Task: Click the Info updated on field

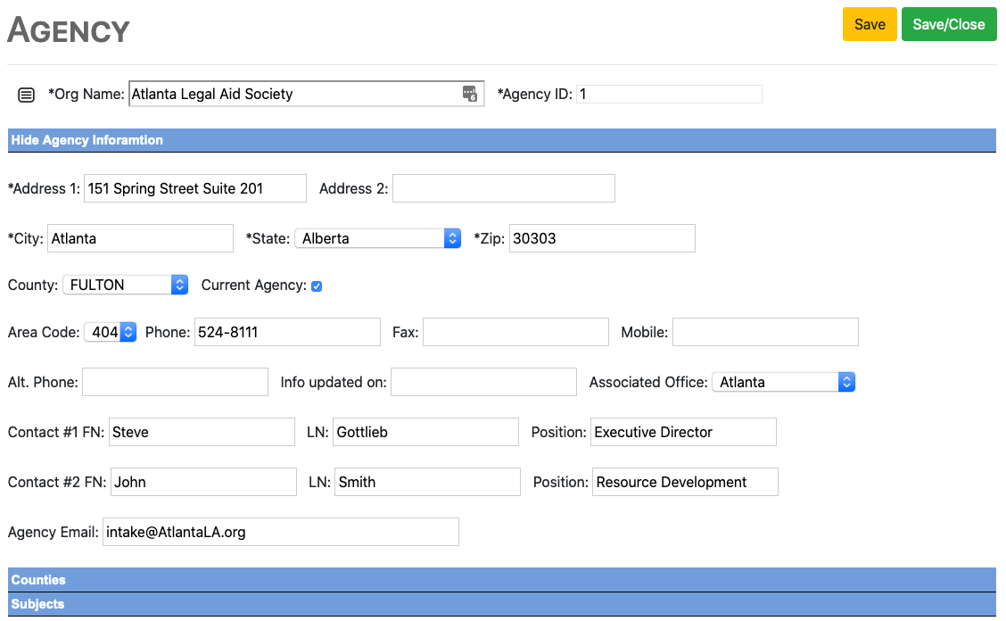Action: pos(483,382)
